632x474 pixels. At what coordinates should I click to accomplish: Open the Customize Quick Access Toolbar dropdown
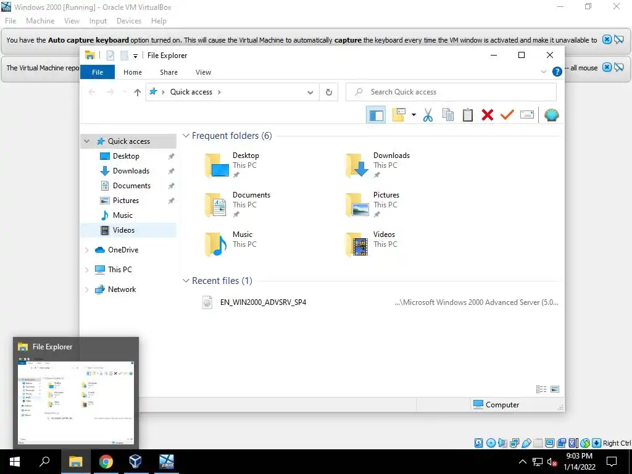tap(135, 56)
